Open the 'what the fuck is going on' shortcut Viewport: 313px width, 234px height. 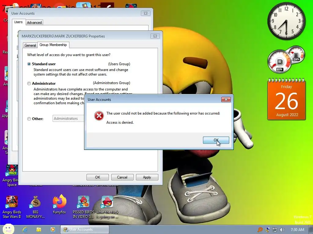(x=107, y=207)
